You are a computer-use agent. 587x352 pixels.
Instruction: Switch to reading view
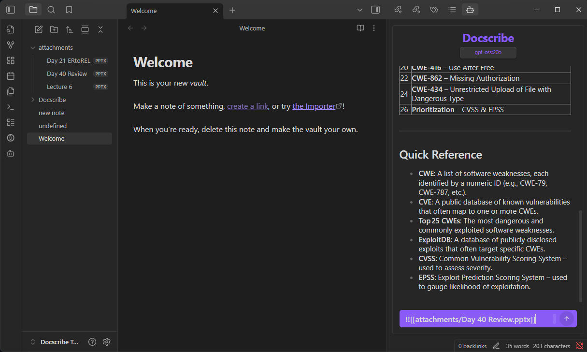(x=360, y=28)
